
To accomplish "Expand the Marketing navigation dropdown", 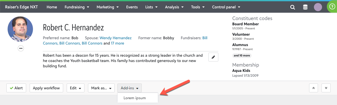I will 108,7.
